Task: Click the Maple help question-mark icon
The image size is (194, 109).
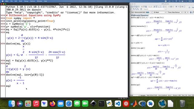Action: (x=141, y=9)
